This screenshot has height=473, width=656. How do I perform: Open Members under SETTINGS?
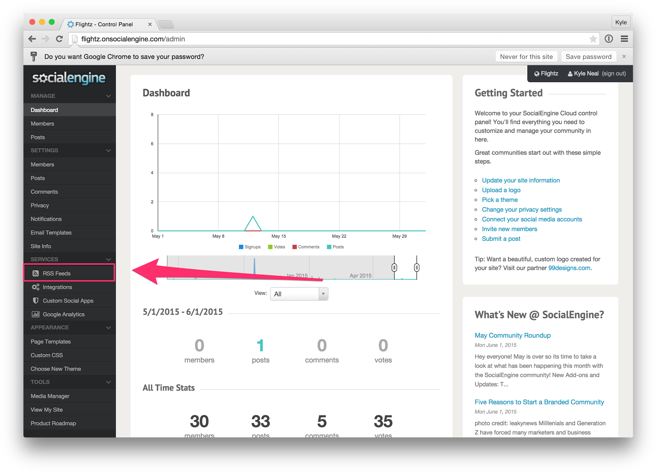[69, 164]
